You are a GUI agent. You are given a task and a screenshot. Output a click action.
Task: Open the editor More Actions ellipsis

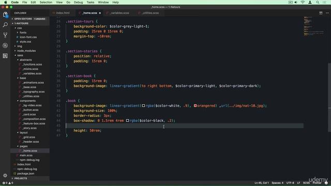(x=327, y=13)
